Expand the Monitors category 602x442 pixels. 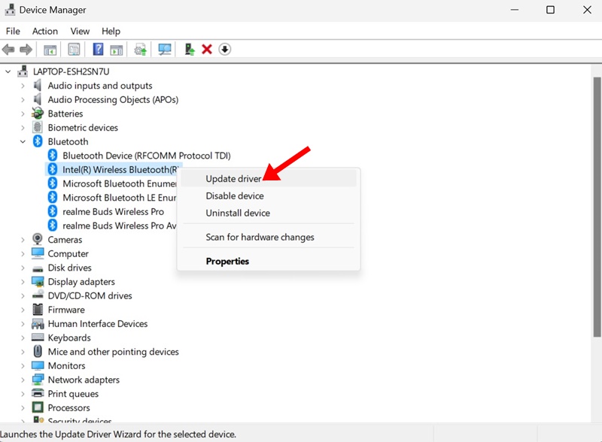click(x=23, y=365)
